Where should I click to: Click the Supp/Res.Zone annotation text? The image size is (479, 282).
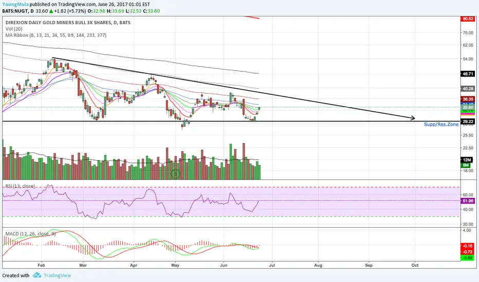441,125
